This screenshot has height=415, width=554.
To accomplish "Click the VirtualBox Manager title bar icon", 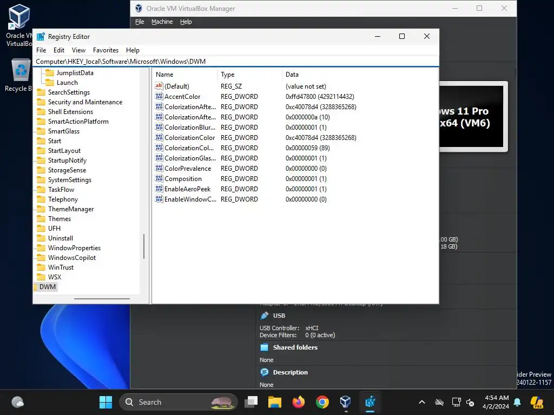I will click(139, 8).
